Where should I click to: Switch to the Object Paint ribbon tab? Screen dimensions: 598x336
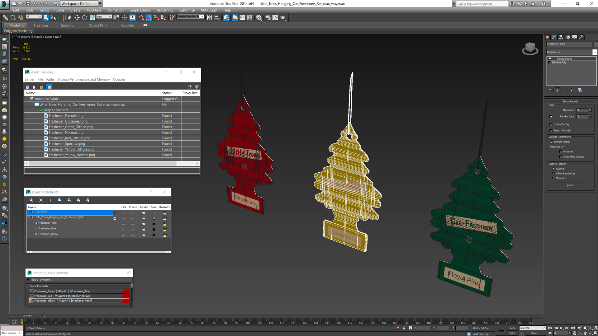coord(98,26)
